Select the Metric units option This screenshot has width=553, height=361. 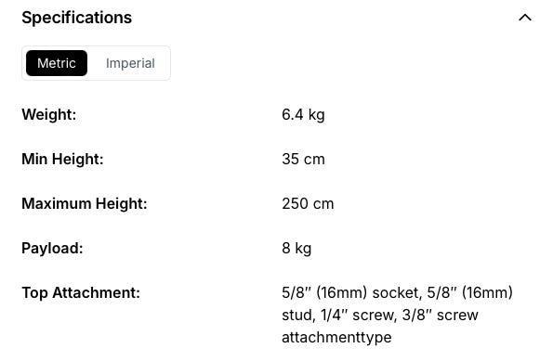click(57, 63)
